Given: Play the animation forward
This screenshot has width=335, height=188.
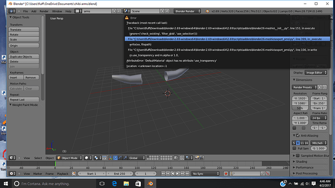Looking at the screenshot, I should click(178, 173).
